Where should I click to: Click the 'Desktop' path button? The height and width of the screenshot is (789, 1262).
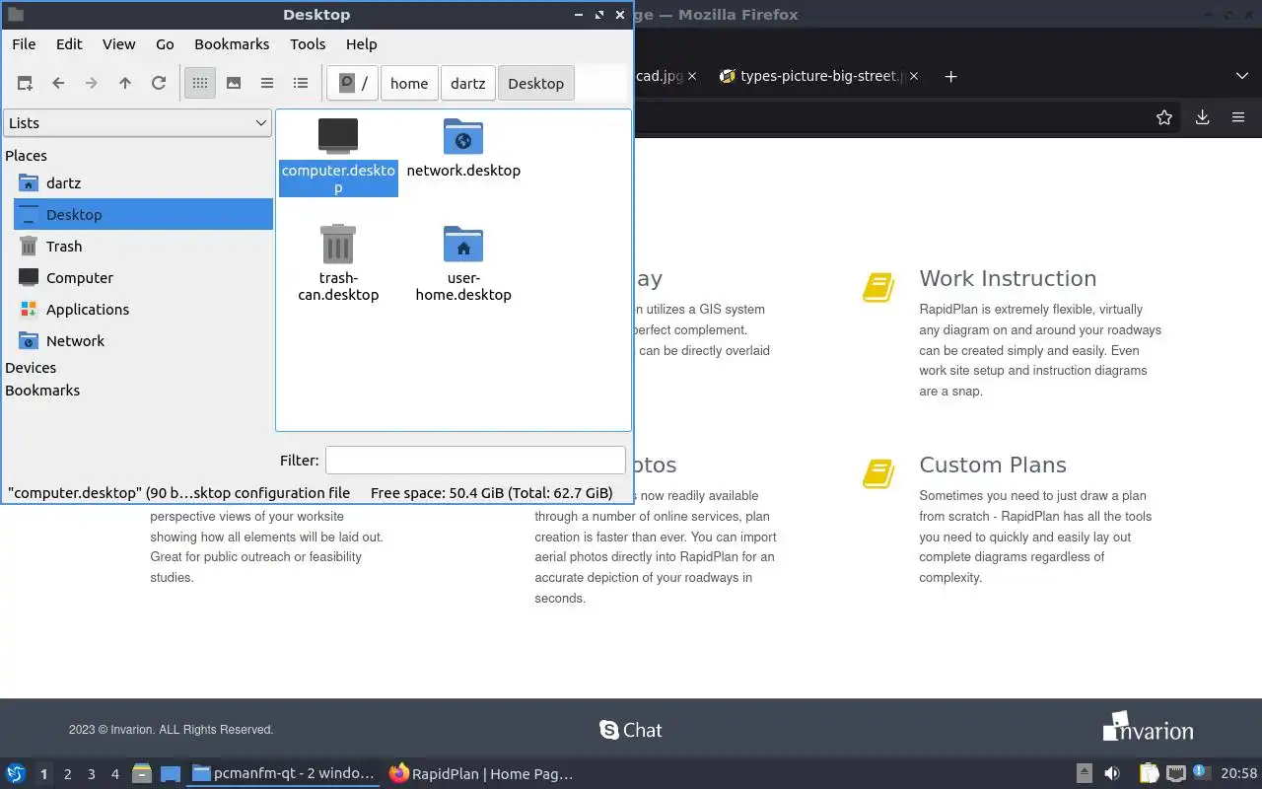click(x=536, y=84)
